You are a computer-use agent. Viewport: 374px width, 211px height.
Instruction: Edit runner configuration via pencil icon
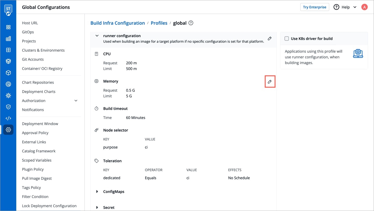pyautogui.click(x=270, y=38)
